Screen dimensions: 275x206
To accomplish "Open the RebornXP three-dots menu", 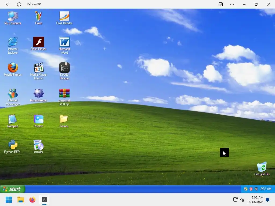I will pos(232,4).
